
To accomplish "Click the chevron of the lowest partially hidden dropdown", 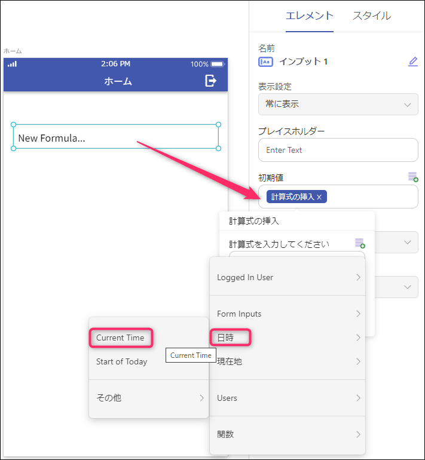I will pos(408,287).
